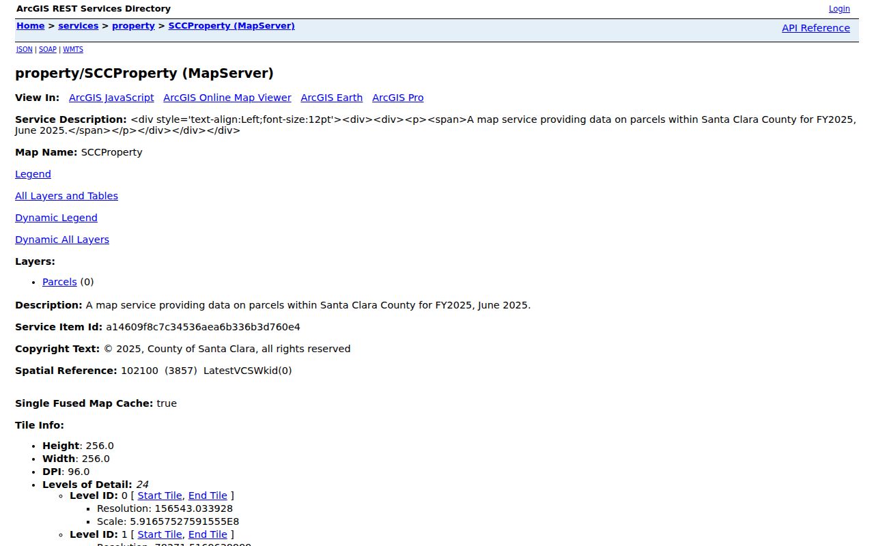The image size is (874, 546).
Task: Click SCCProperty (MapServer) breadcrumb link
Action: pos(231,26)
